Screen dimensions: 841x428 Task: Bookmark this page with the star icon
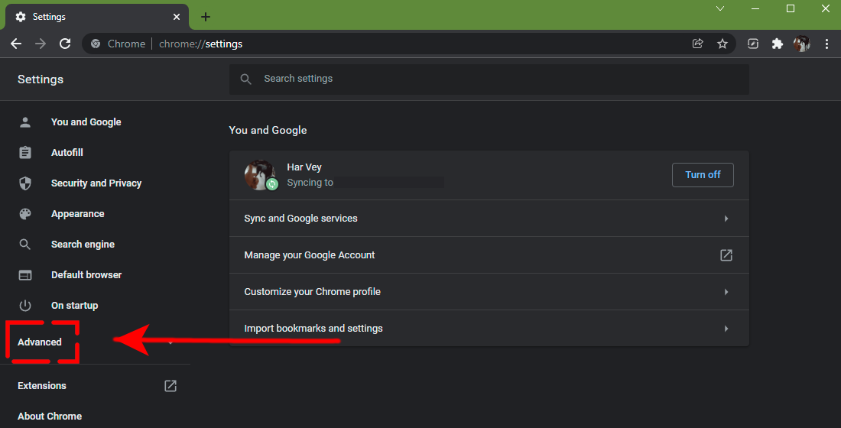[x=722, y=44]
